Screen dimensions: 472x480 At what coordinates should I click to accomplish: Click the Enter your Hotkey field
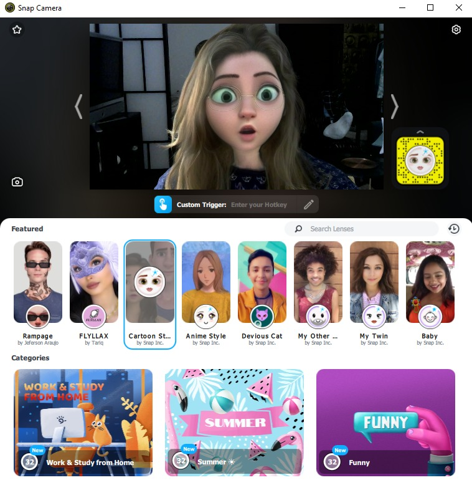[259, 205]
